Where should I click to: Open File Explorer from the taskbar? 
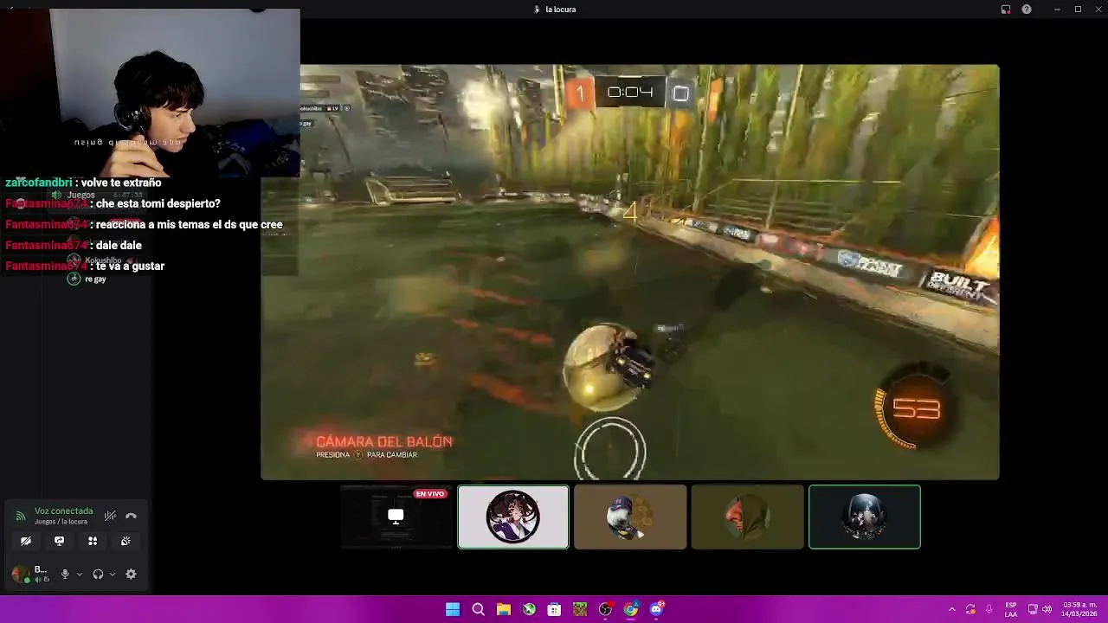click(x=504, y=609)
